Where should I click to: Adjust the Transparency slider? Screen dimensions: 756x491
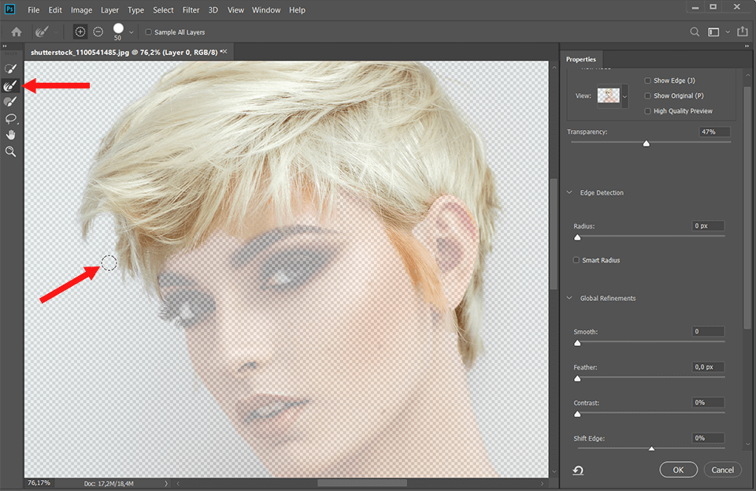[x=647, y=143]
